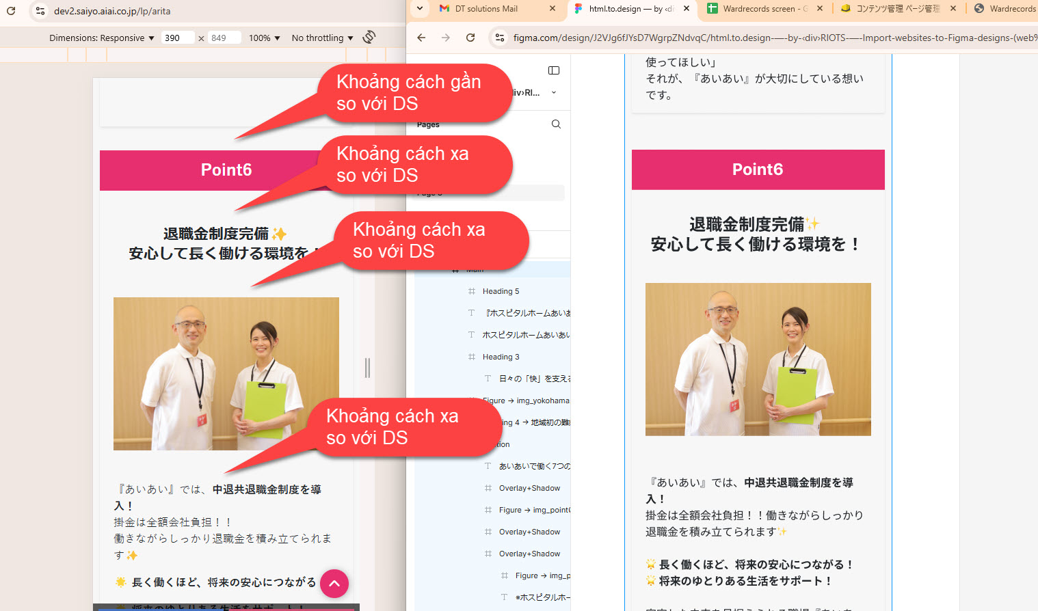
Task: Select the Heading 5 layer
Action: click(x=501, y=291)
